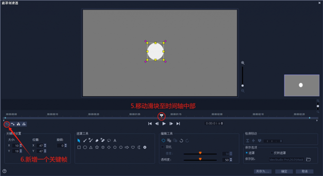Viewport: 323px width, 176px height.
Task: Adjust the position Y value stepper
Action: (45, 151)
